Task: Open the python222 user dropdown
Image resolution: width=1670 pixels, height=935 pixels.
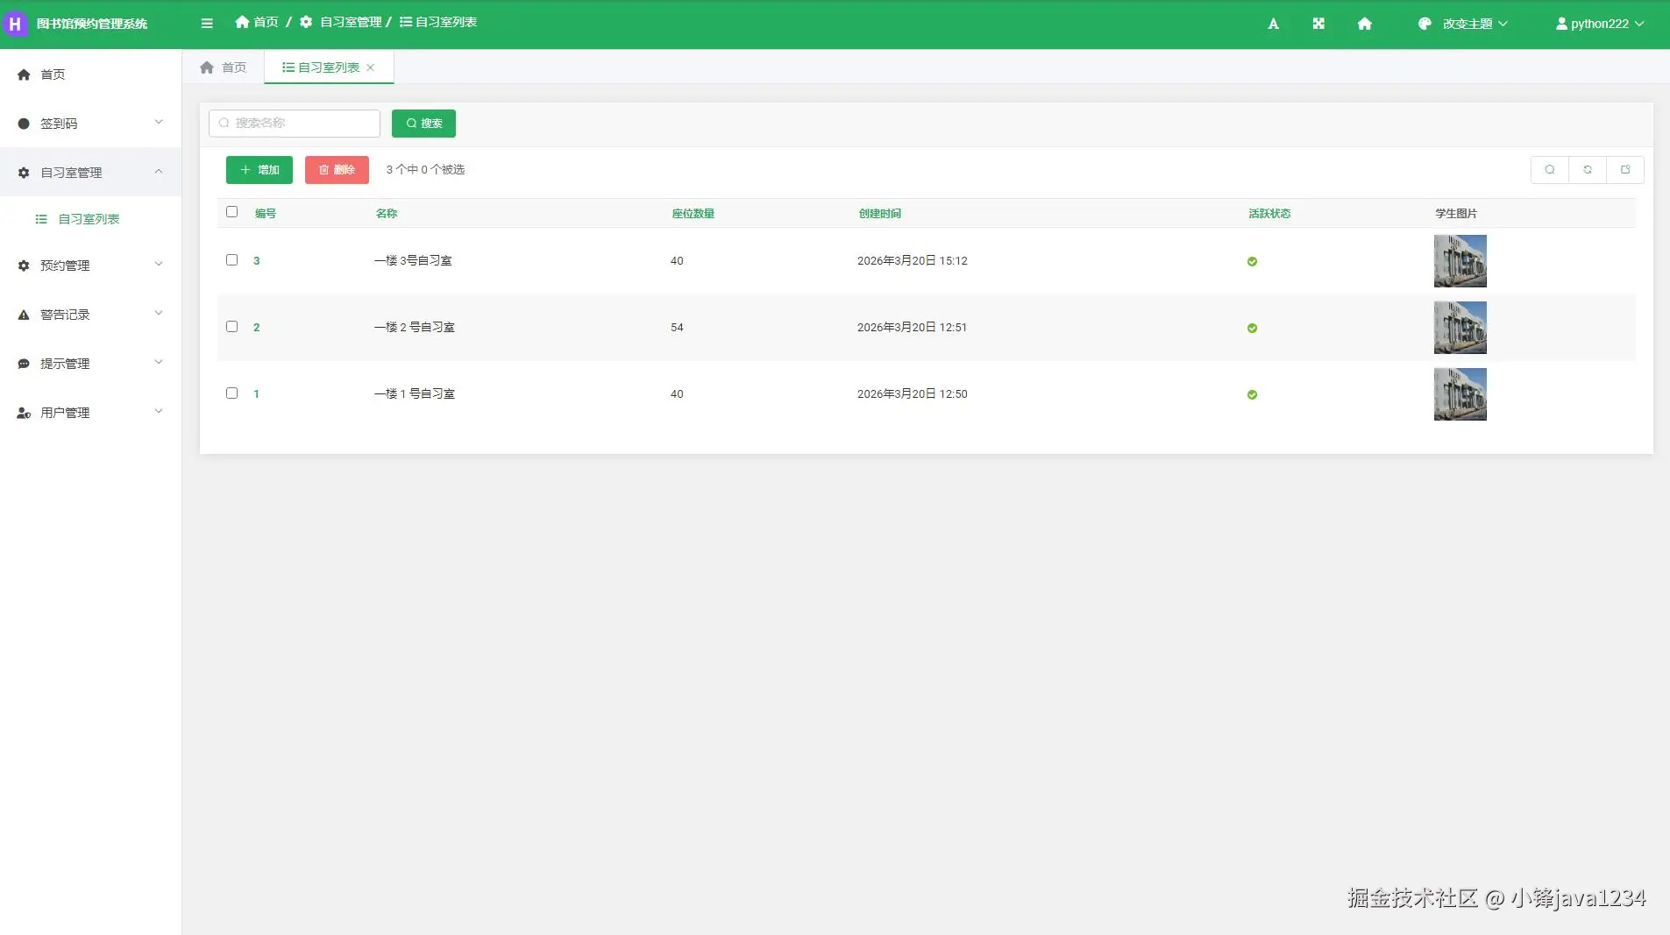Action: point(1600,24)
